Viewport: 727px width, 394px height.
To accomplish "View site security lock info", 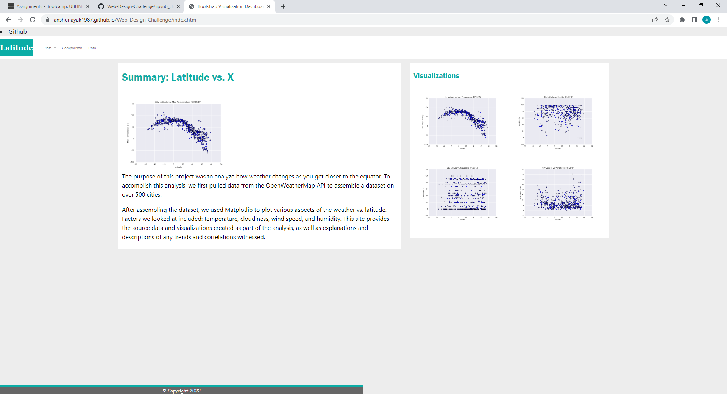I will coord(47,20).
